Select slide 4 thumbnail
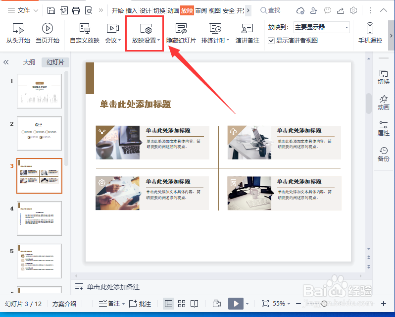395x317 pixels. tap(39, 218)
